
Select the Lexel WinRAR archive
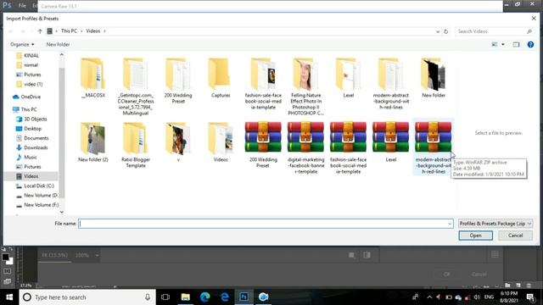click(x=391, y=142)
